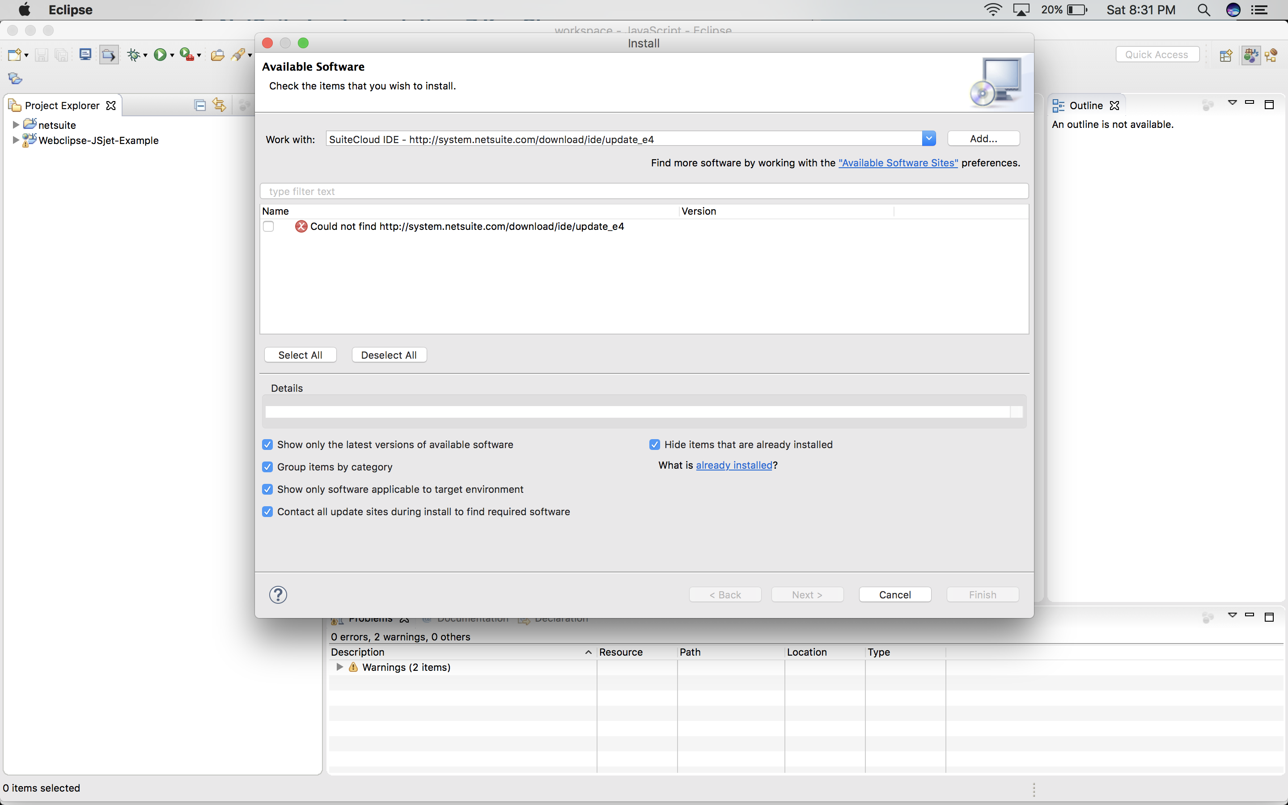The width and height of the screenshot is (1288, 805).
Task: Click the Debug bug icon in toolbar
Action: 134,55
